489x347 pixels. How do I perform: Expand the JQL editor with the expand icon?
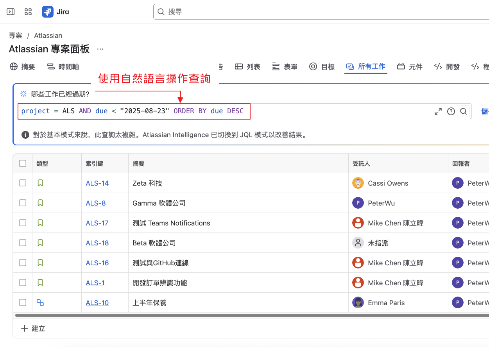click(438, 111)
